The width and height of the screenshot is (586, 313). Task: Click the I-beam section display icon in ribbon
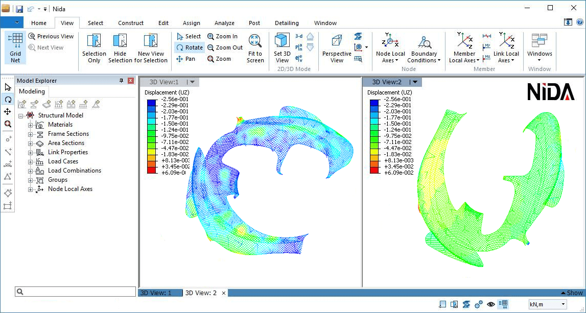[x=358, y=36]
